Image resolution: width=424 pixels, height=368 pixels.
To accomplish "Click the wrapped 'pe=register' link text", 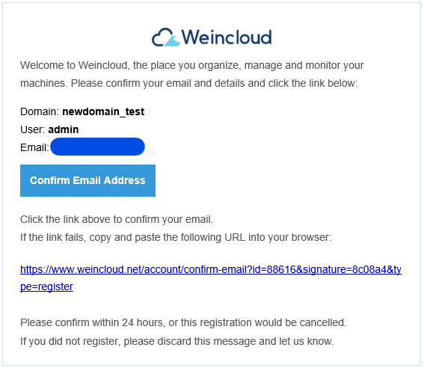I will [47, 286].
